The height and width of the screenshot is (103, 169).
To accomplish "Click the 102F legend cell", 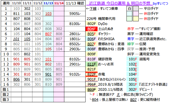I will (x=133, y=64).
